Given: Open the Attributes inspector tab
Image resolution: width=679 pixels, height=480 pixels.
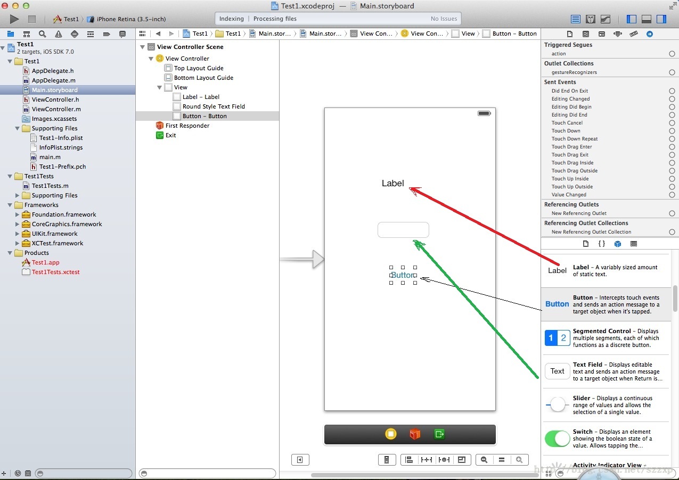Looking at the screenshot, I should coord(618,34).
